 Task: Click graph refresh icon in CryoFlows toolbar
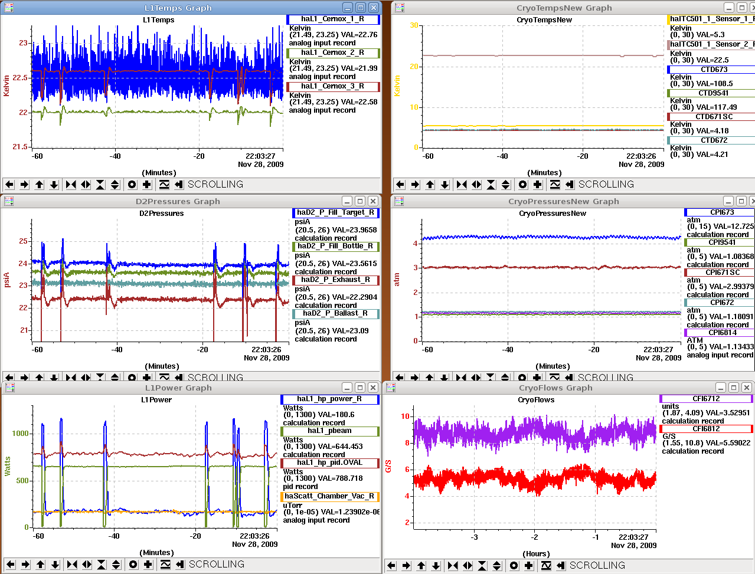coord(546,566)
